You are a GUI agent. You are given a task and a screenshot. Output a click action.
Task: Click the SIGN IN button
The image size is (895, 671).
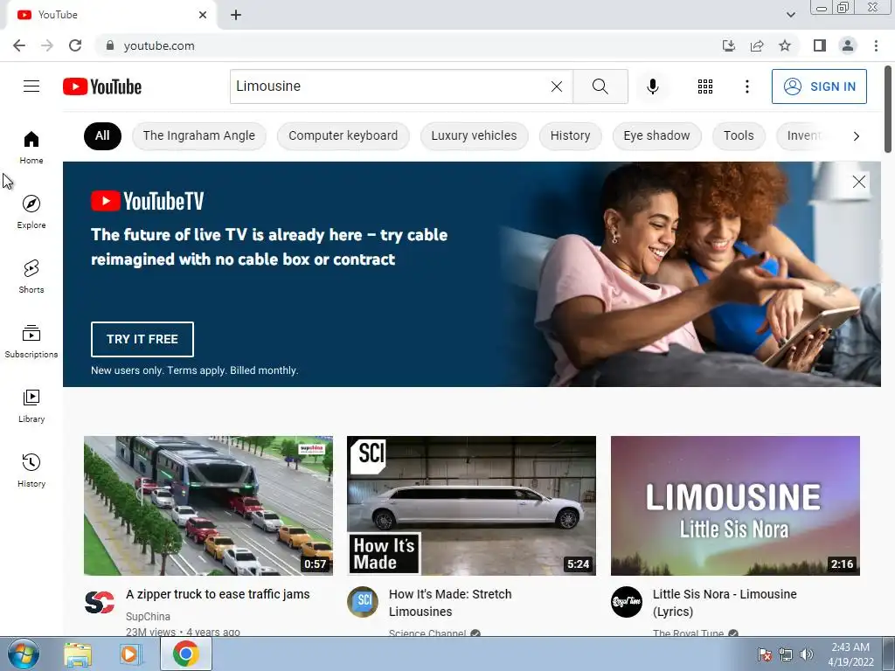point(819,86)
